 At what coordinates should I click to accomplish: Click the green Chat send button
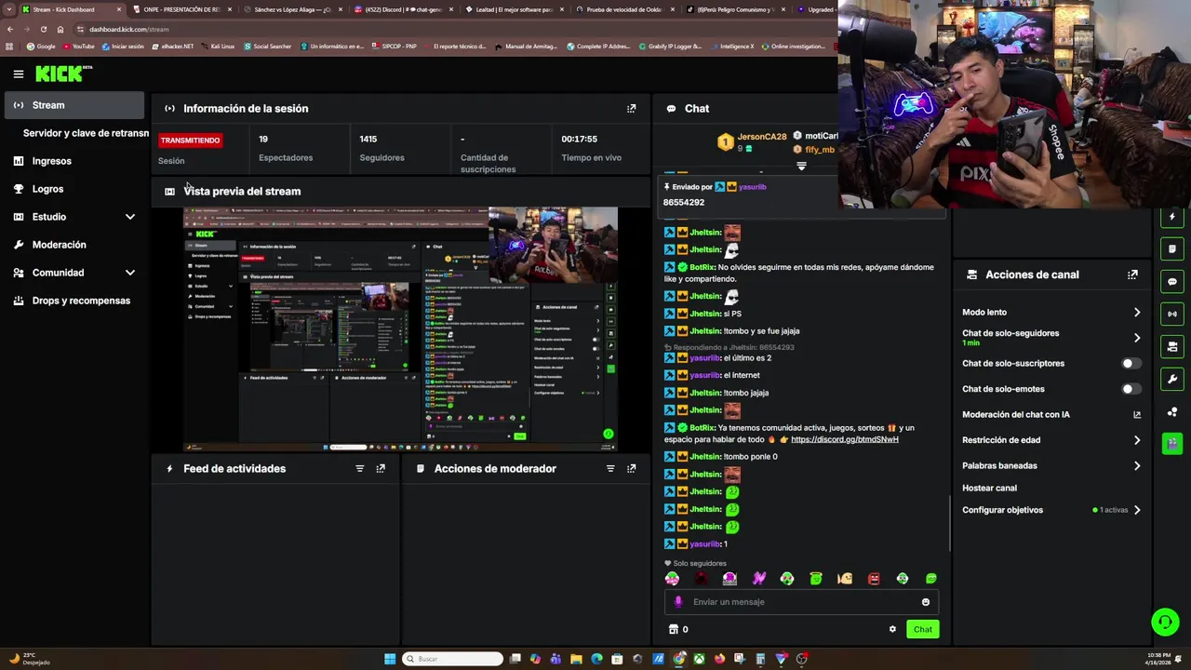click(922, 630)
